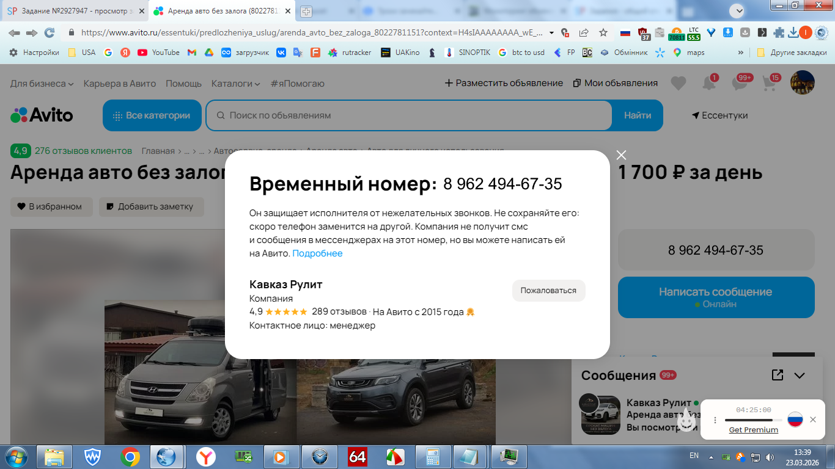
Task: Open the user profile avatar
Action: [x=802, y=82]
